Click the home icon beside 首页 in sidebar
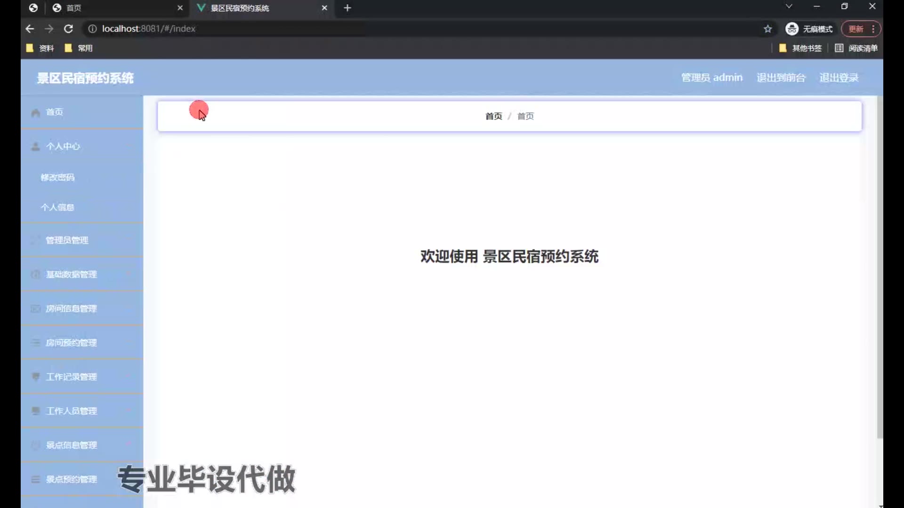Image resolution: width=904 pixels, height=508 pixels. 35,113
